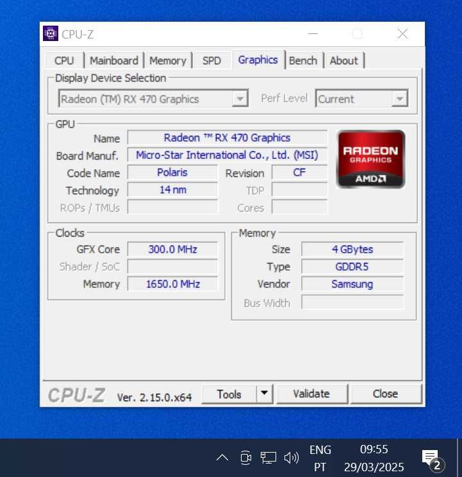This screenshot has height=477, width=462.
Task: Click the Polaris code name value
Action: (172, 172)
